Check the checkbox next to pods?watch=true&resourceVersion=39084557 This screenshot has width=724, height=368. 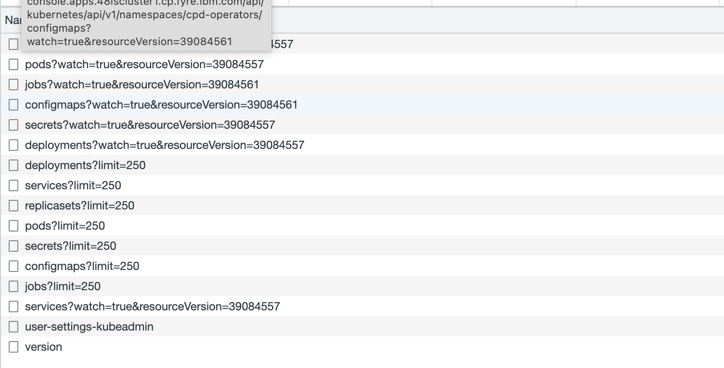click(x=13, y=64)
